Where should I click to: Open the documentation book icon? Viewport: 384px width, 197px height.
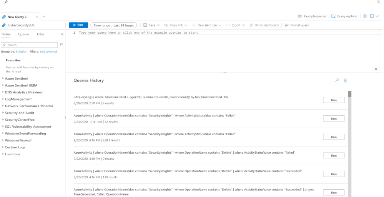pyautogui.click(x=372, y=16)
